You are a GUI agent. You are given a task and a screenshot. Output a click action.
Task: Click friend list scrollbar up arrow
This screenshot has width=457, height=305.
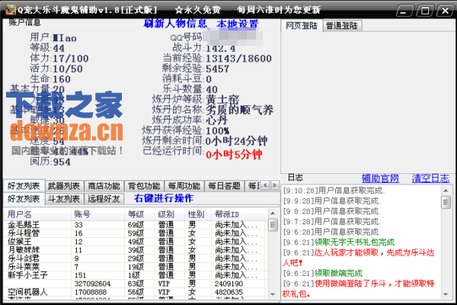pos(273,213)
